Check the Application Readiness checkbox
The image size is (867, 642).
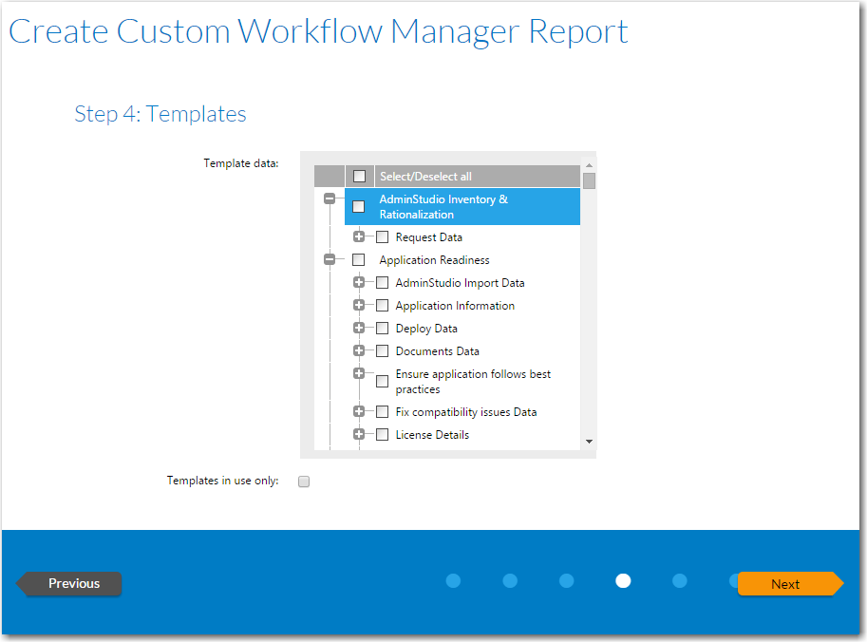[359, 259]
